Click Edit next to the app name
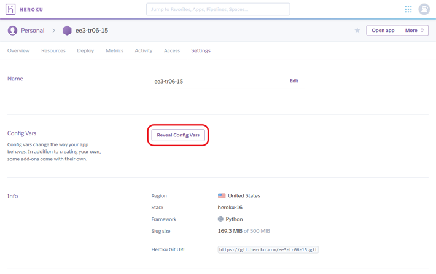Viewport: 436px width, 274px height. point(294,81)
